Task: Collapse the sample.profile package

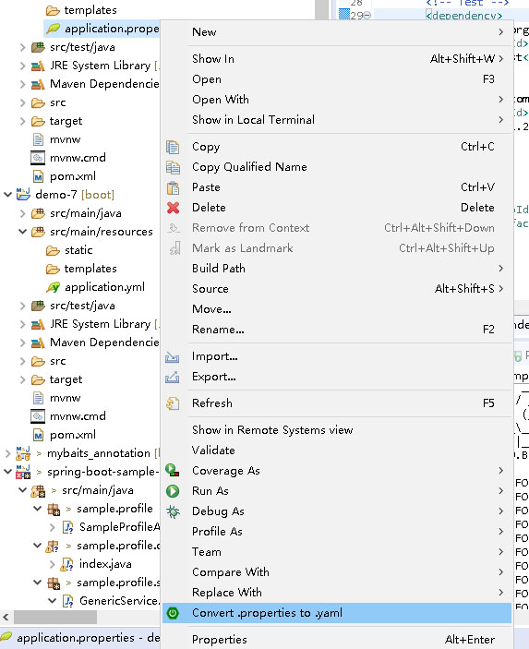Action: pos(38,509)
